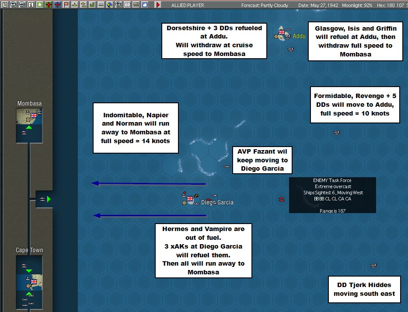Click the Moonlight: 92% text
408x312 pixels.
(357, 5)
